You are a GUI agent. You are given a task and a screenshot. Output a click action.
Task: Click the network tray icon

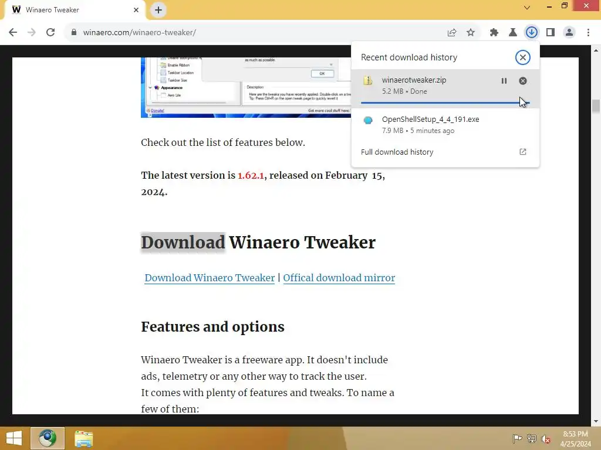(x=532, y=438)
